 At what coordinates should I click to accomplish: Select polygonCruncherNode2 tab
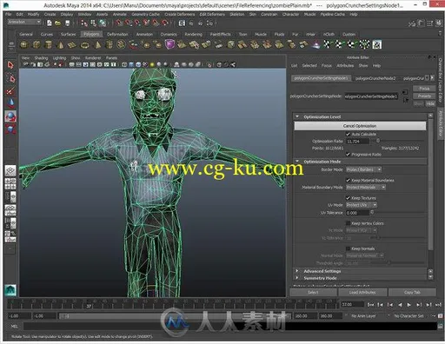375,78
